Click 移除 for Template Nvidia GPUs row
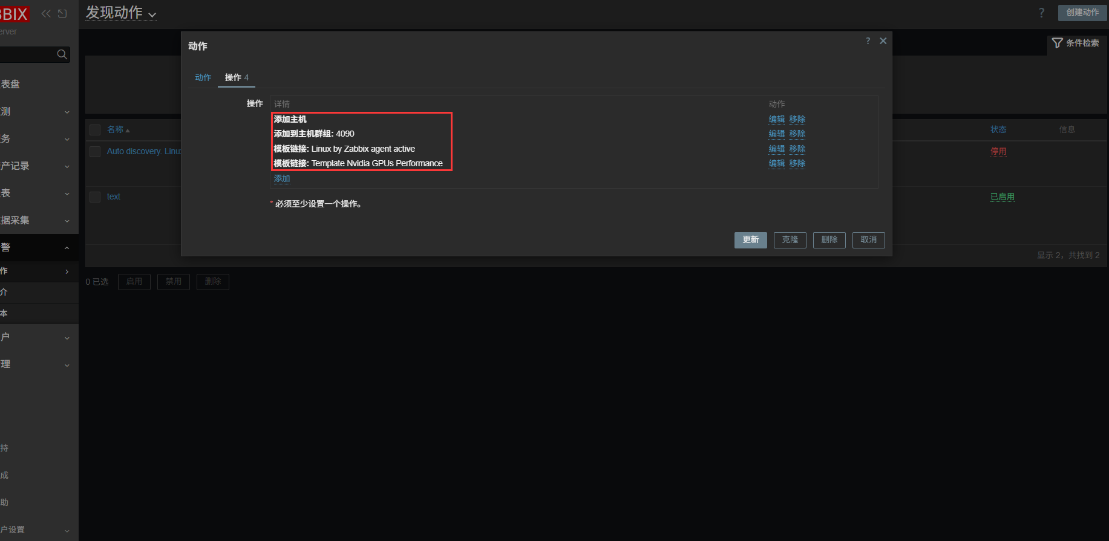1109x541 pixels. pyautogui.click(x=797, y=164)
